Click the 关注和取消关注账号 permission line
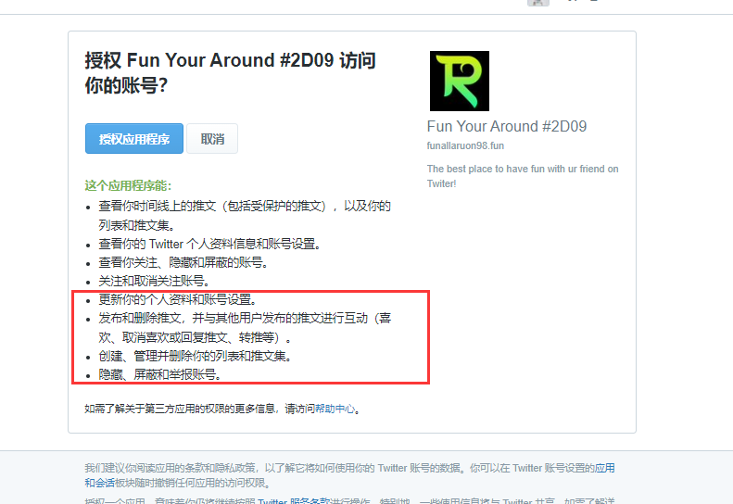This screenshot has width=733, height=504. pyautogui.click(x=154, y=281)
